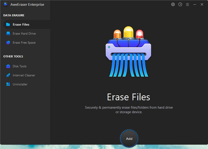208x149 pixels.
Task: Close the AweEraser window
Action: click(202, 5)
